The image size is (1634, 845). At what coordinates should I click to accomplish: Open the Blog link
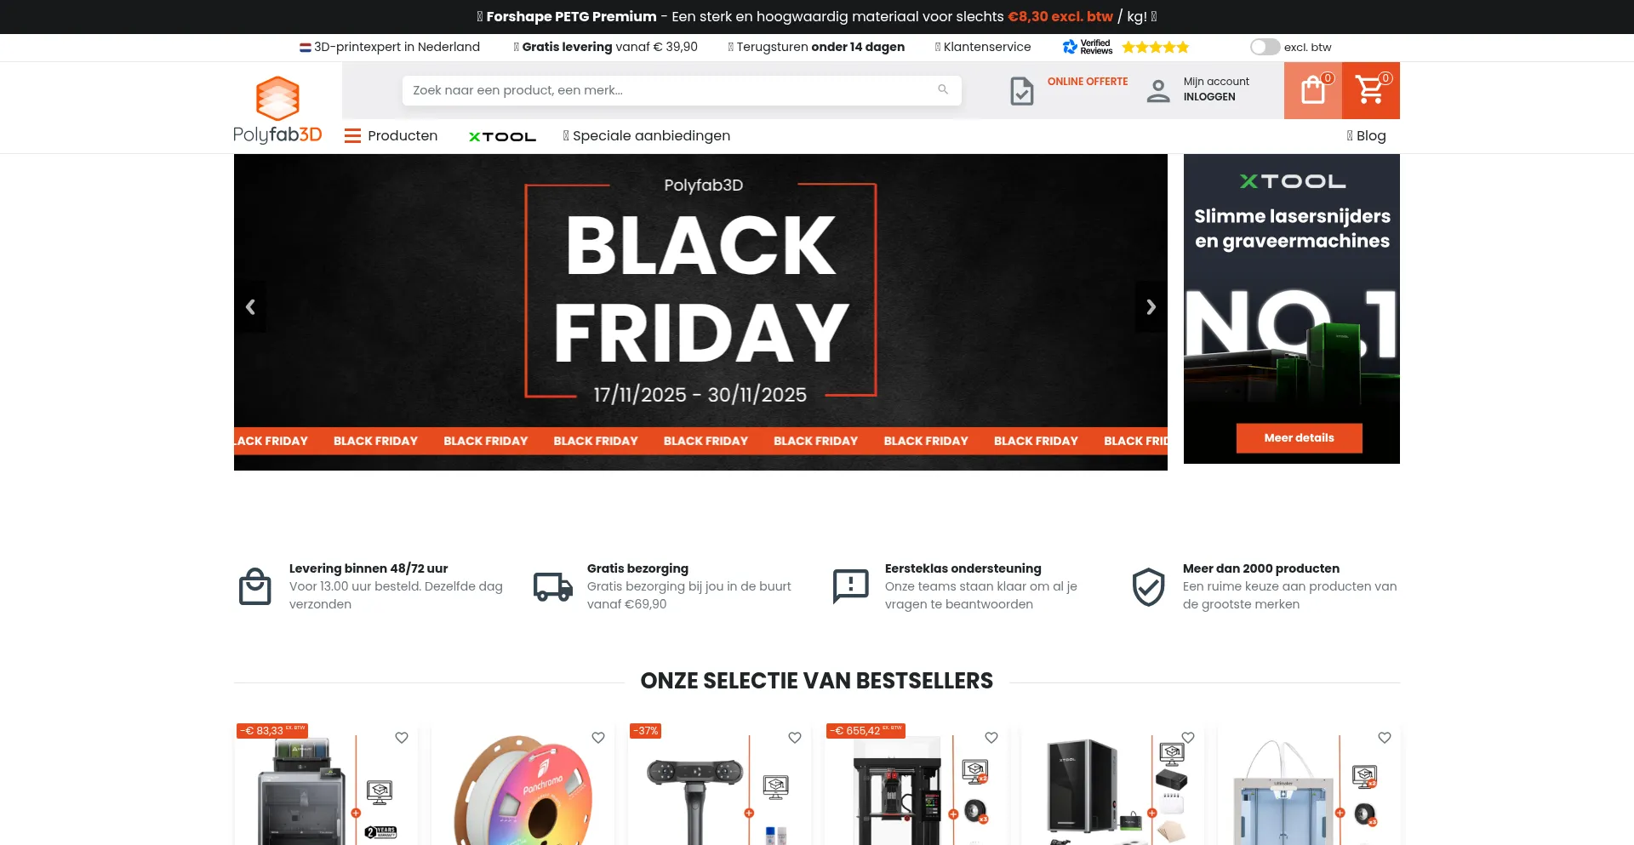point(1366,135)
